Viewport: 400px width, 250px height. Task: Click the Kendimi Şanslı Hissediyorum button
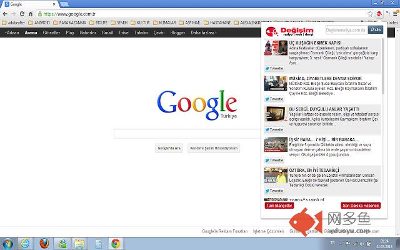197,148
